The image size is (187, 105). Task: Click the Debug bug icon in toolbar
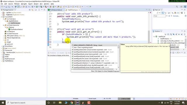[32, 7]
